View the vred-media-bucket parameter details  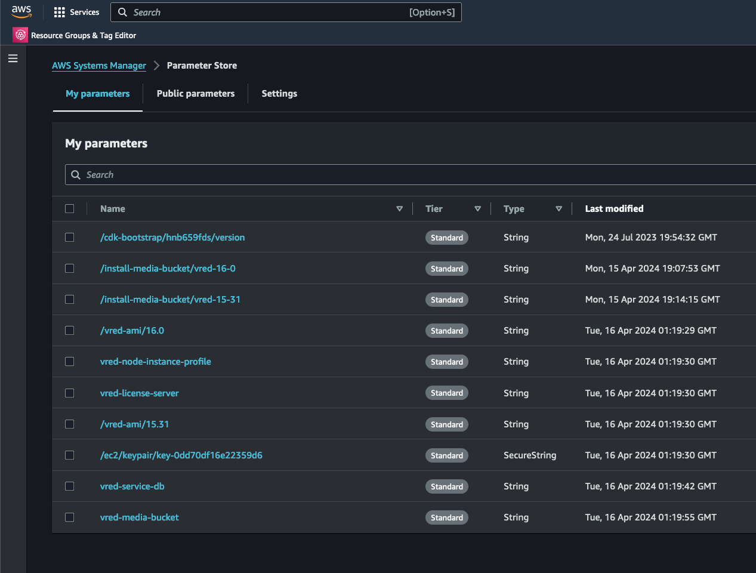point(139,517)
